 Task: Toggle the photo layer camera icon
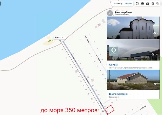148,4
